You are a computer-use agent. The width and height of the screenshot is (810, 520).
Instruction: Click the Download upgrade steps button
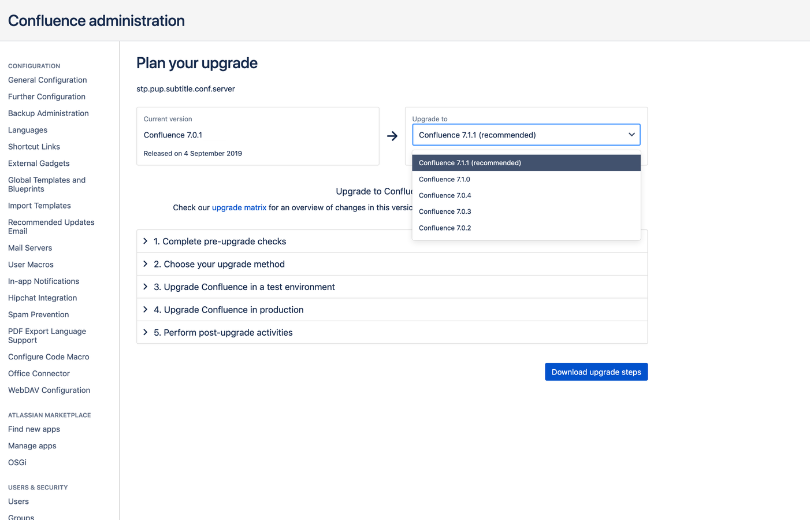tap(596, 372)
